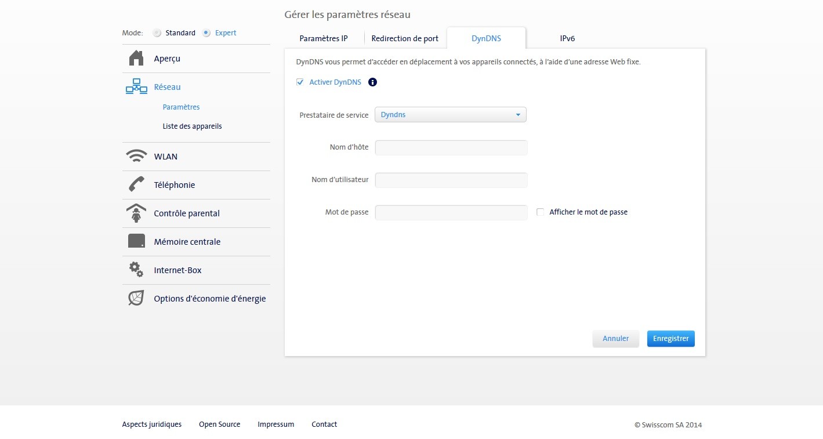The image size is (823, 439).
Task: Enable Afficher le mot de passe
Action: click(x=541, y=212)
